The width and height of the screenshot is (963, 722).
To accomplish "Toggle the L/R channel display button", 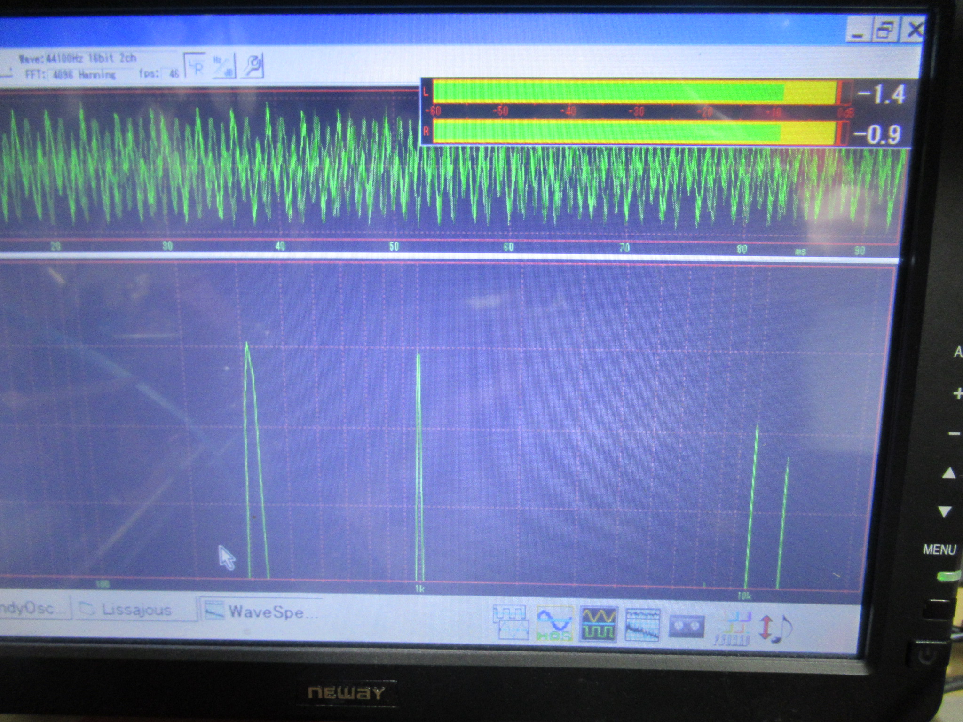I will [195, 67].
